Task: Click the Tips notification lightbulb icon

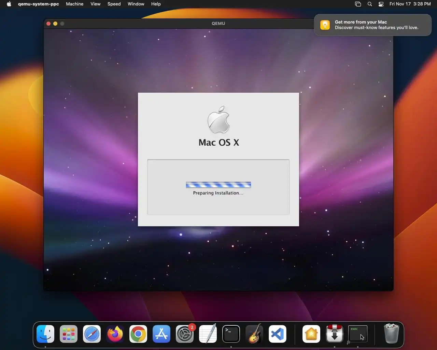Action: [325, 25]
